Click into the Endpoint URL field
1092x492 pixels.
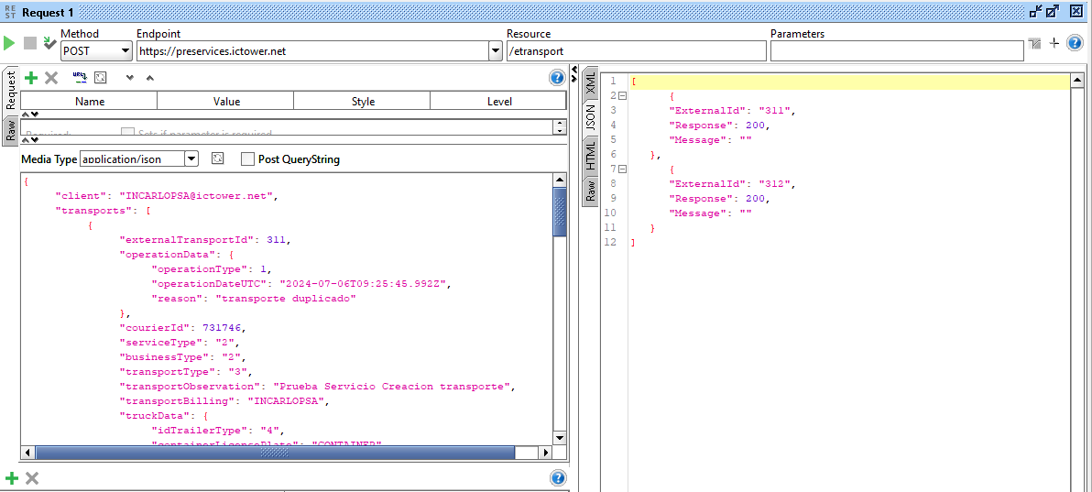[x=312, y=51]
